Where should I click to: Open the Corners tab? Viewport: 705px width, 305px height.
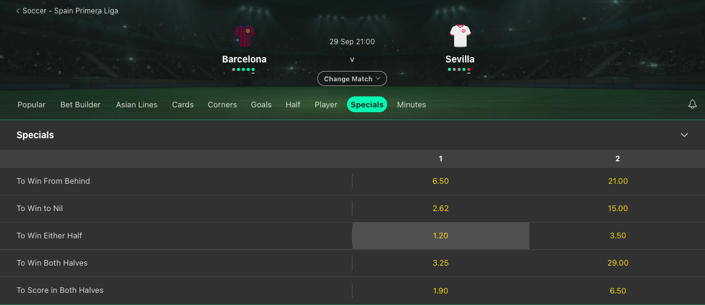222,104
